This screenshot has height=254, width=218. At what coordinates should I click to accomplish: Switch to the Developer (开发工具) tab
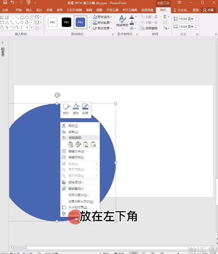tap(112, 10)
